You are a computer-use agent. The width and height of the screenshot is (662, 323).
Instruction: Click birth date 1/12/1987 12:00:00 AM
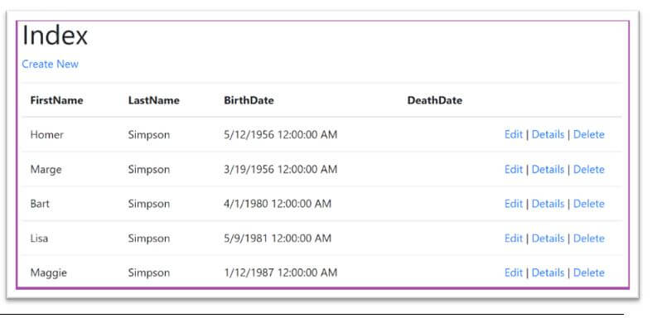[281, 272]
